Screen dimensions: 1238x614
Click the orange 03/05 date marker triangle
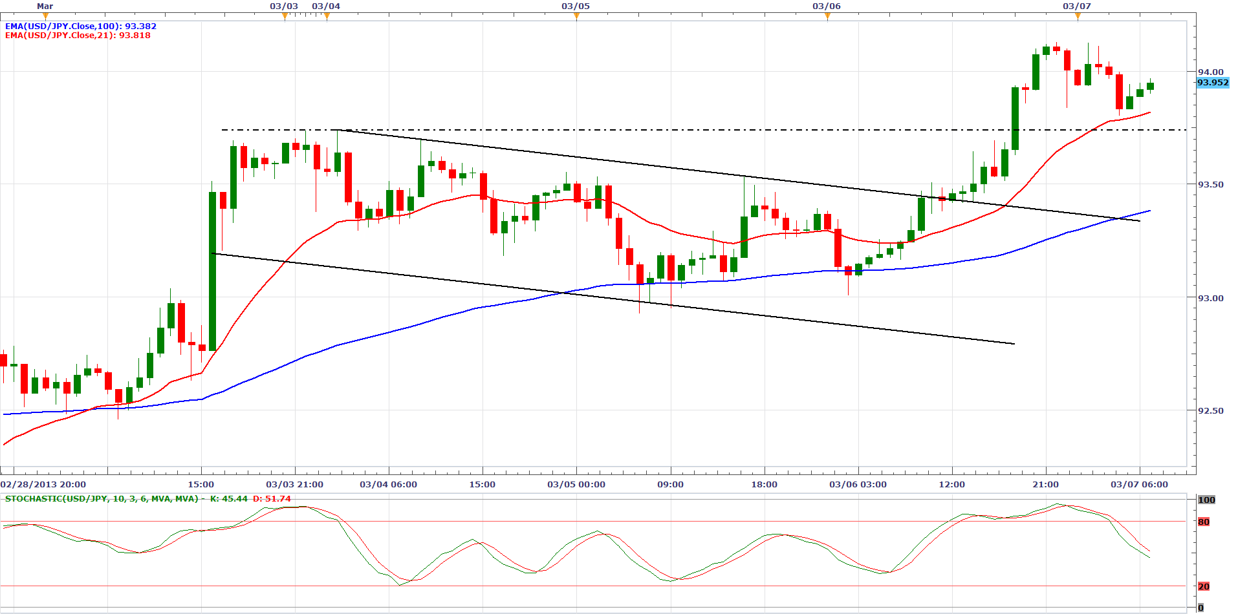(576, 17)
